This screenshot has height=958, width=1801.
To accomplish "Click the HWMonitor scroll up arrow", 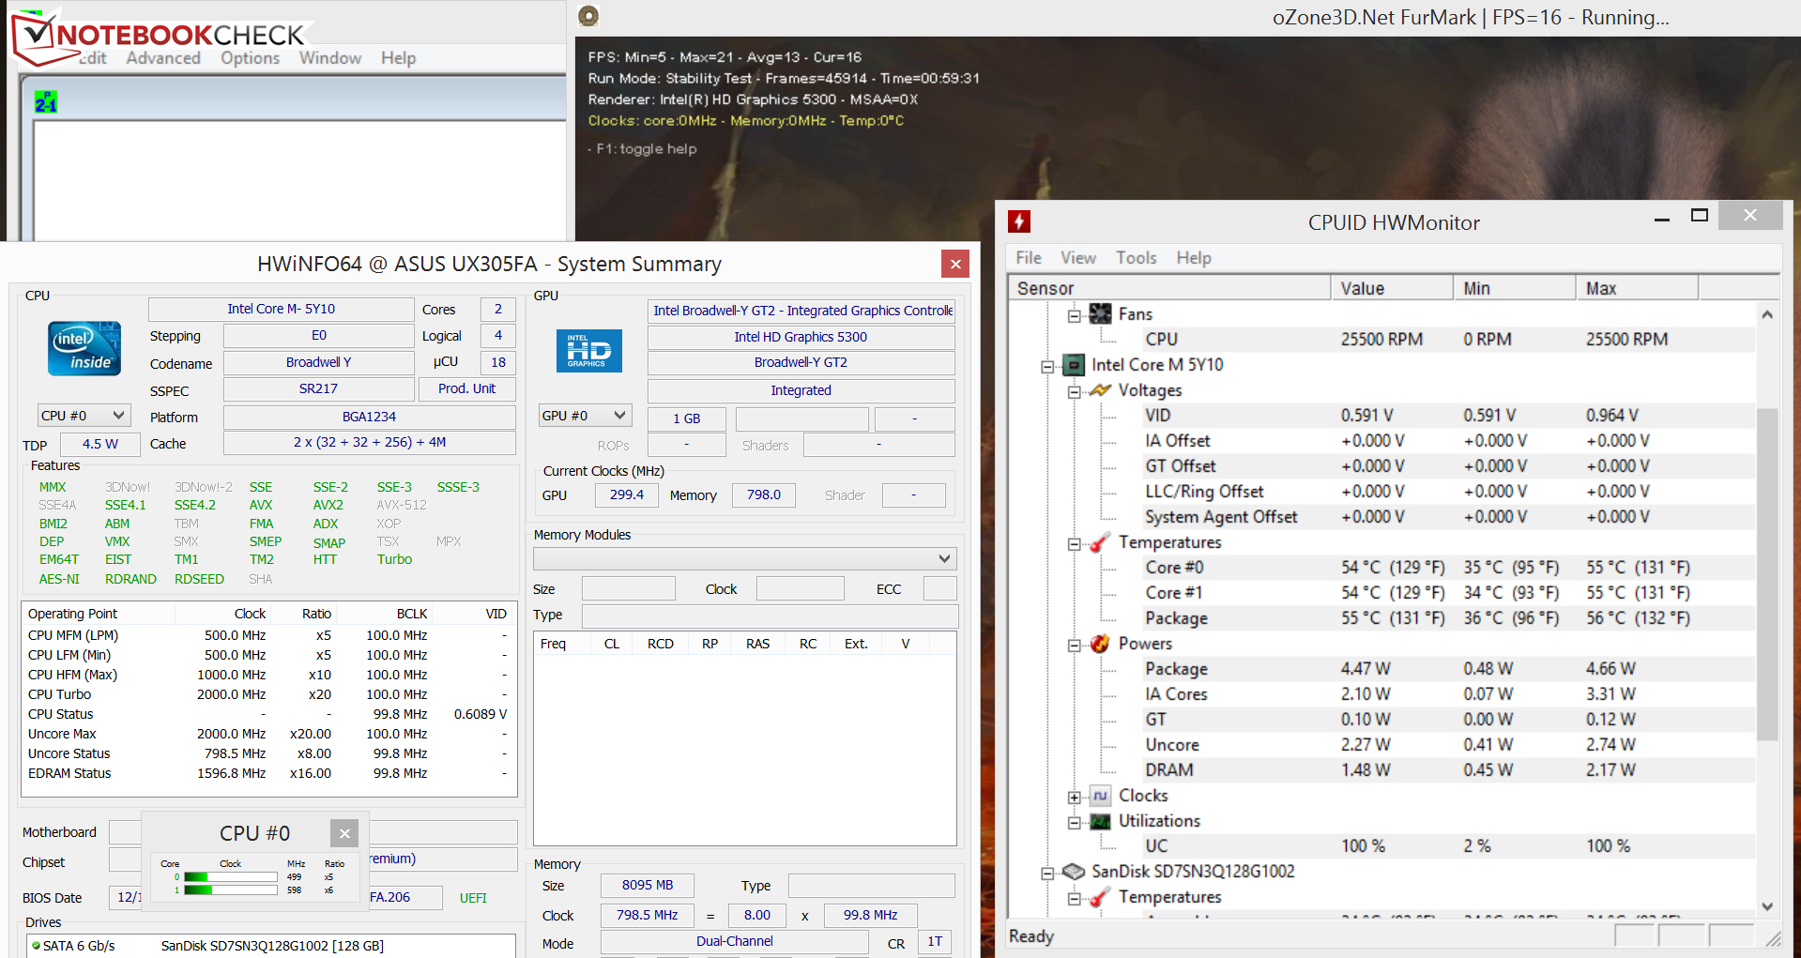I will tap(1767, 315).
